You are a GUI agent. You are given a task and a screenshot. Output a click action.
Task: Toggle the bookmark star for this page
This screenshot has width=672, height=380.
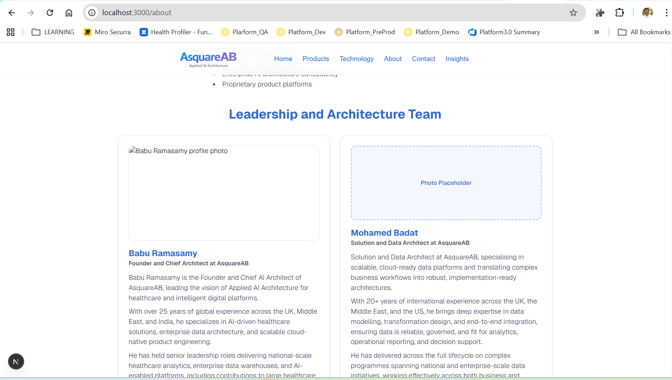click(x=573, y=12)
